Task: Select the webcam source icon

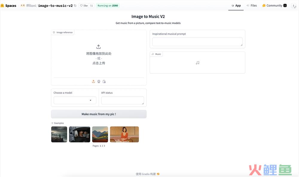Action: 99,81
